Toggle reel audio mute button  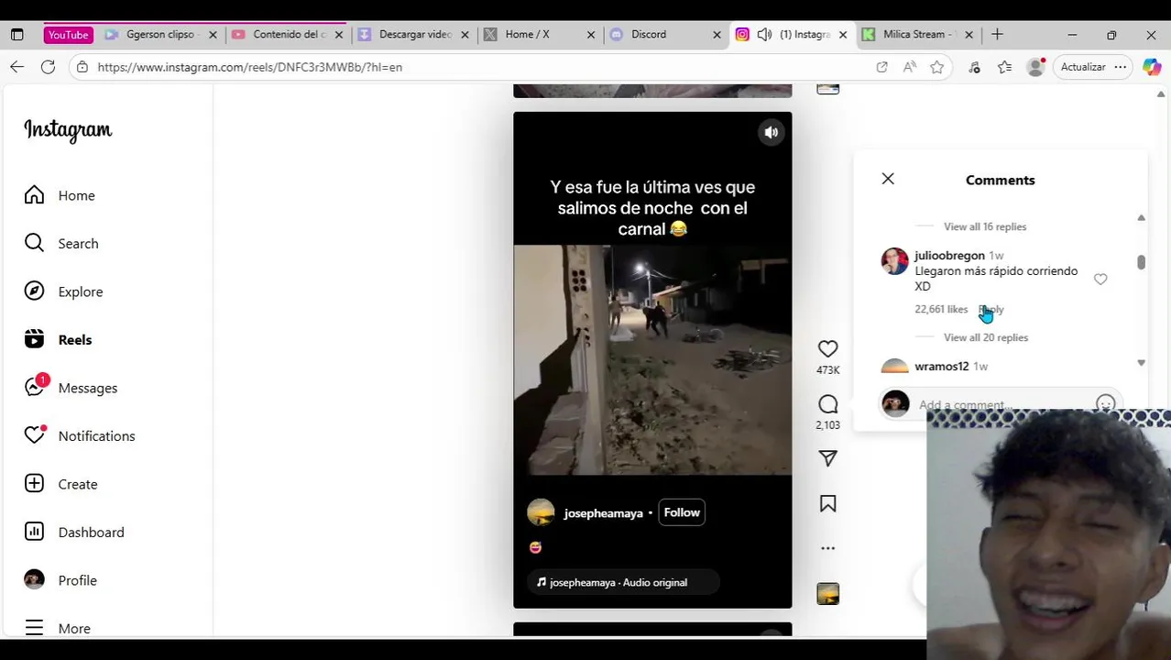point(771,132)
